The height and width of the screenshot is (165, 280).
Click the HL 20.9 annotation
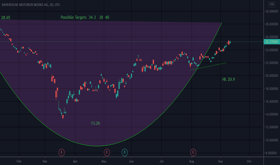pyautogui.click(x=229, y=79)
